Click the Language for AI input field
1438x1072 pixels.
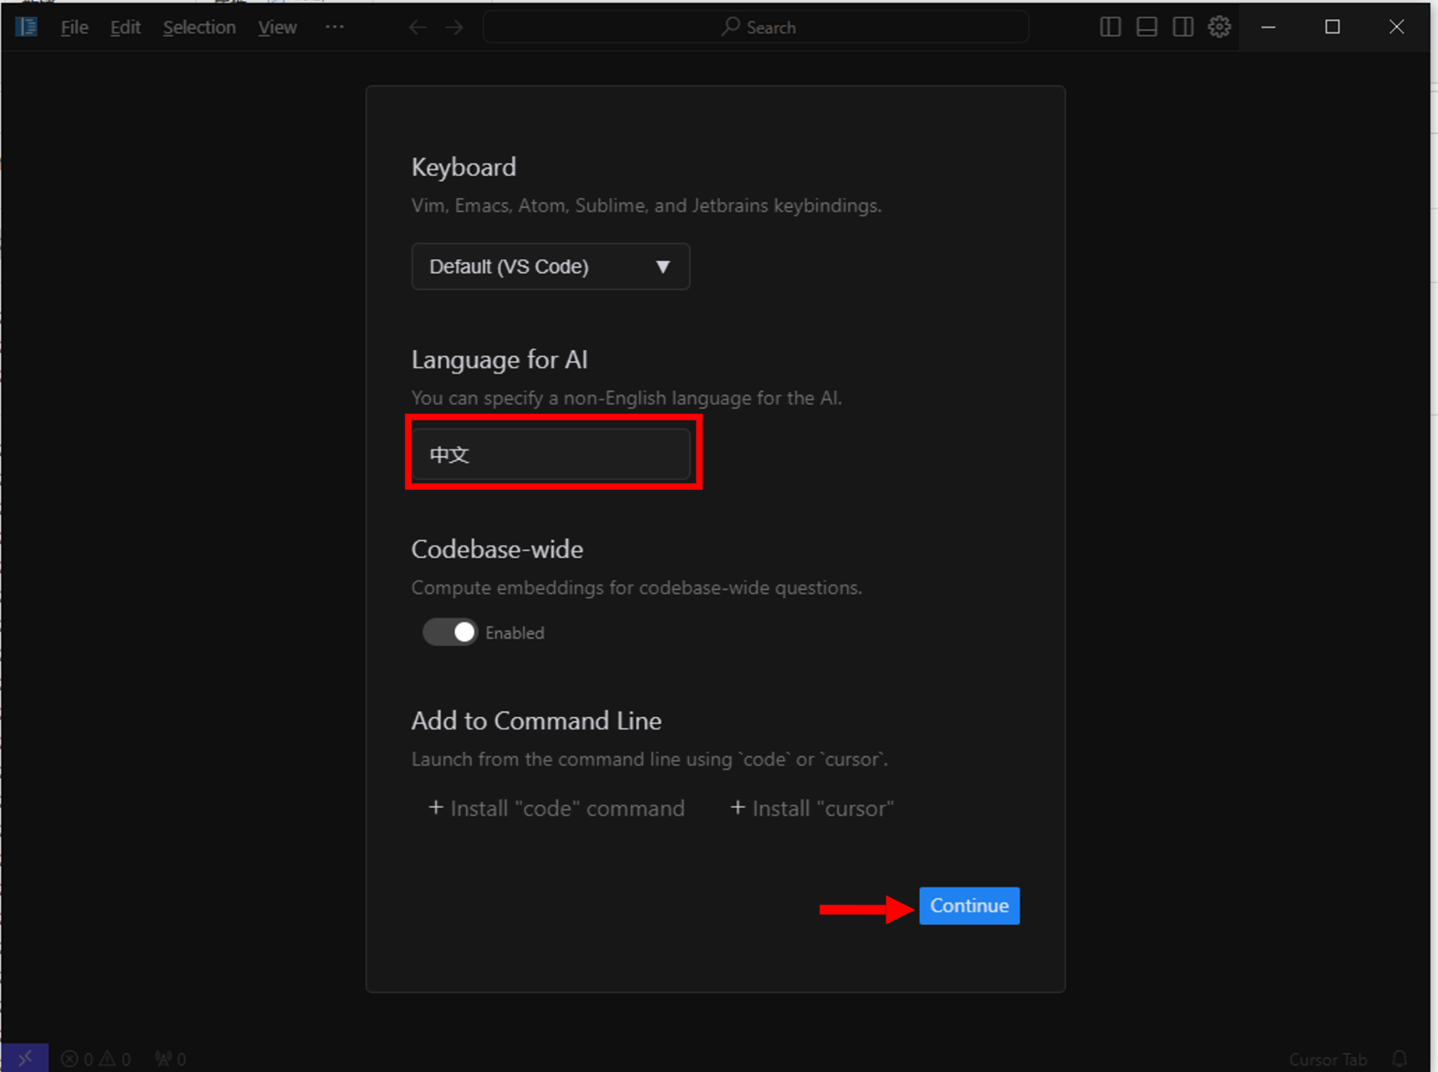[551, 454]
